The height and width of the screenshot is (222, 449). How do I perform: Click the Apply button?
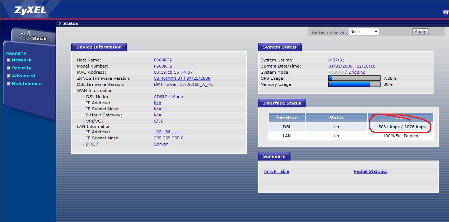pos(420,32)
